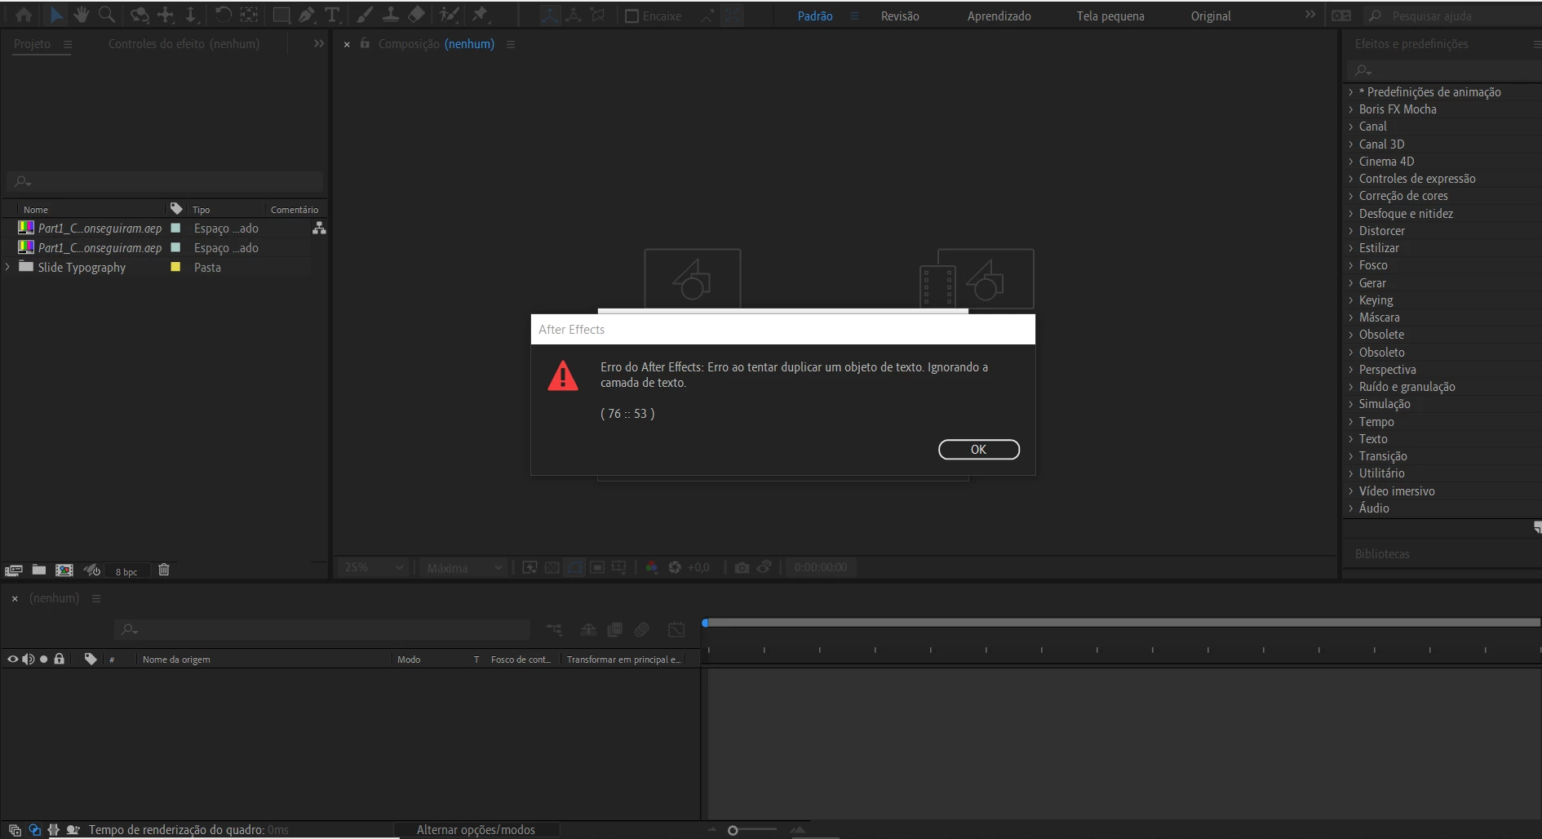Open the Controles do efeito tab
This screenshot has width=1542, height=839.
click(184, 44)
